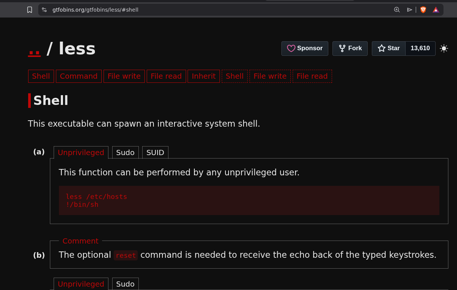The width and height of the screenshot is (457, 290).
Task: Bookmark this page using the bookmark icon
Action: click(30, 10)
